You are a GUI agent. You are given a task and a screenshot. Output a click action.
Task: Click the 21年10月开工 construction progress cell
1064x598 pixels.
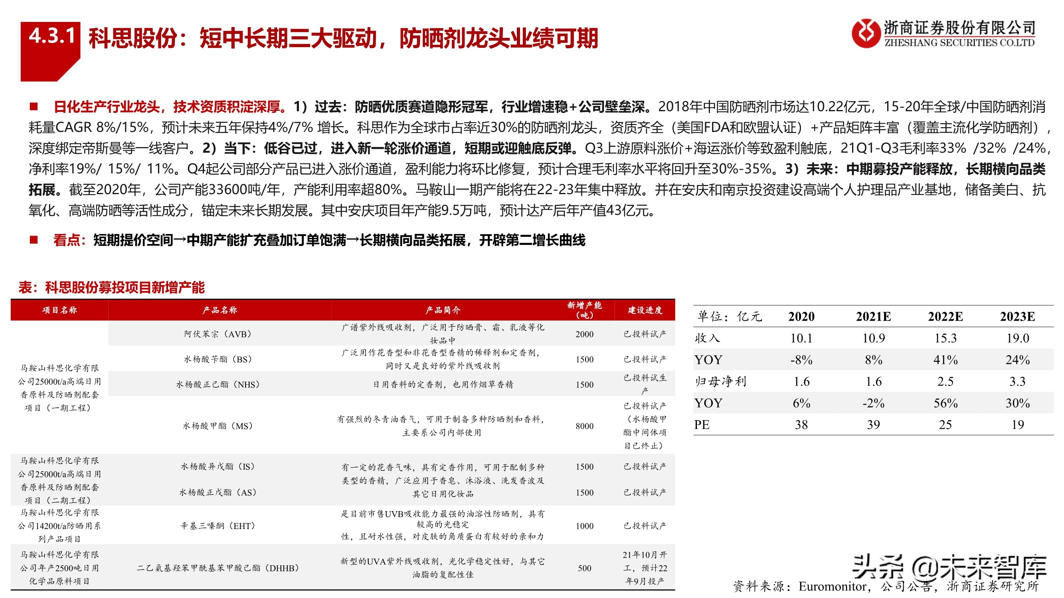pos(645,568)
